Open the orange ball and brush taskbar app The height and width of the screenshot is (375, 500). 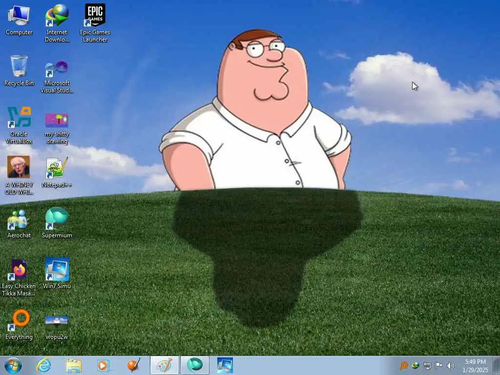click(x=134, y=365)
